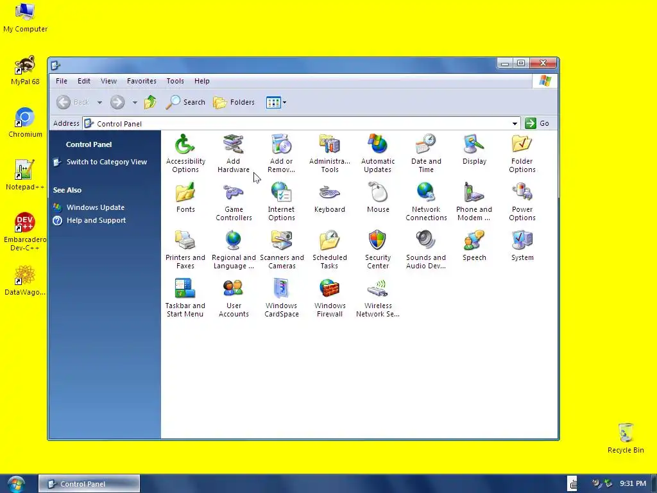
Task: Click the Address bar field
Action: (302, 124)
